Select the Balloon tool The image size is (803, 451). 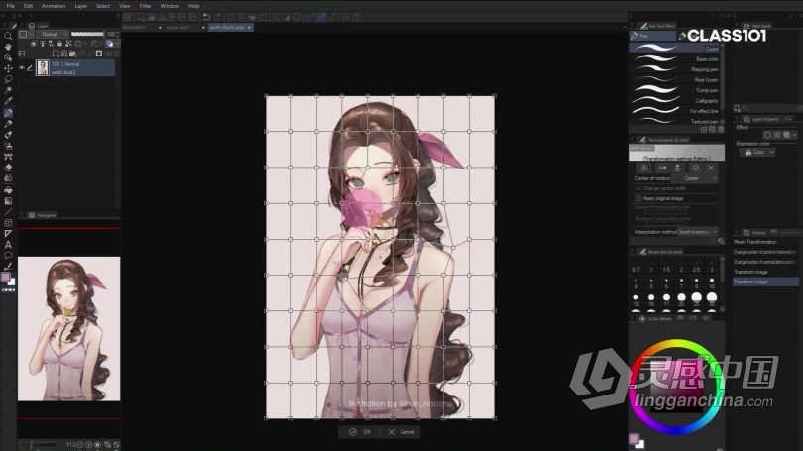point(8,256)
